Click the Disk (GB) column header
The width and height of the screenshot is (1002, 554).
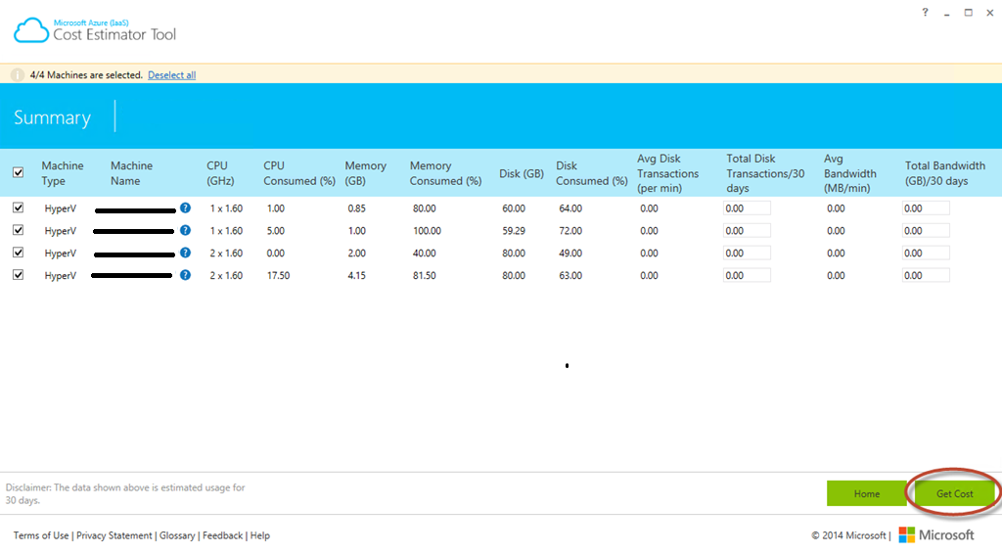(x=522, y=174)
